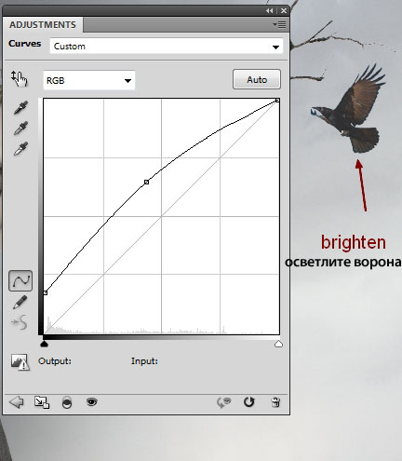Reset curves to adjustment defaults
This screenshot has height=461, width=402.
249,402
